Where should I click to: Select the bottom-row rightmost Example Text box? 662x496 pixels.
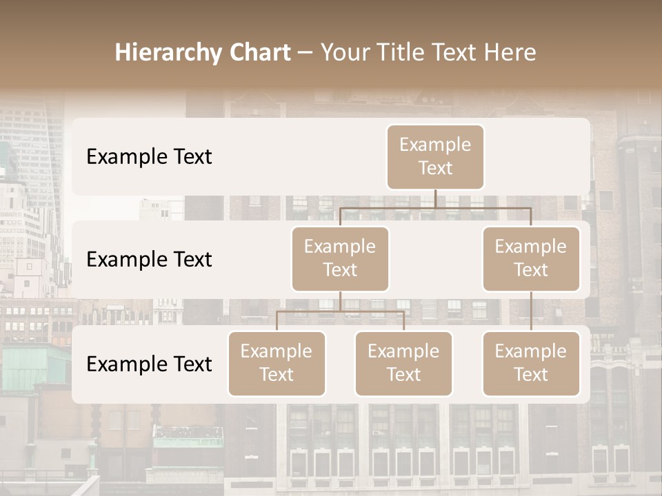coord(530,363)
